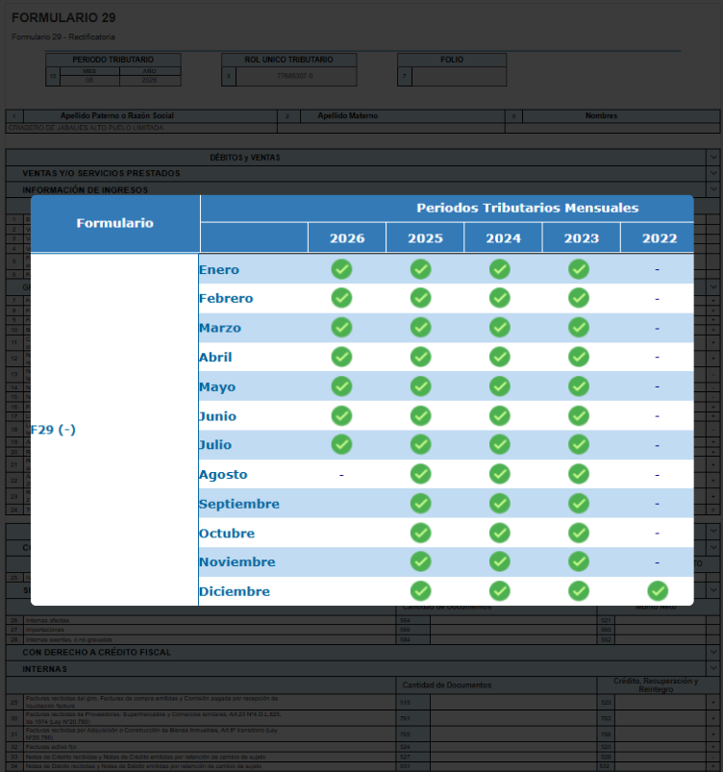Click the Enero month label
This screenshot has height=772, width=723.
219,270
